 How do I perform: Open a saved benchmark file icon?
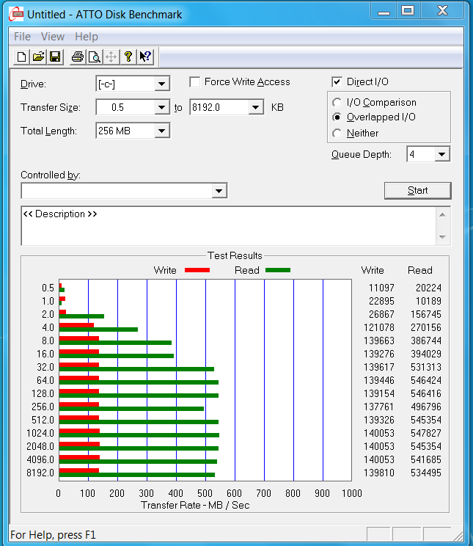pos(39,57)
